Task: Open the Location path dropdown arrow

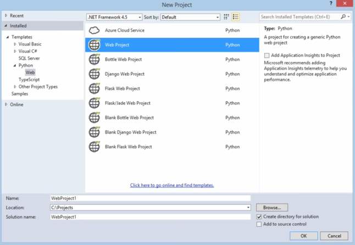Action: click(x=248, y=208)
